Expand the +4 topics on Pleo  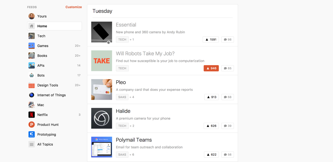132,97
